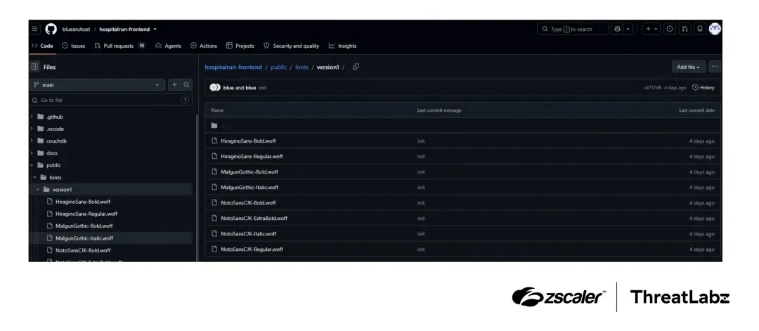
Task: Click the file icon of HiraginoSans-Bold.woff row
Action: (214, 141)
